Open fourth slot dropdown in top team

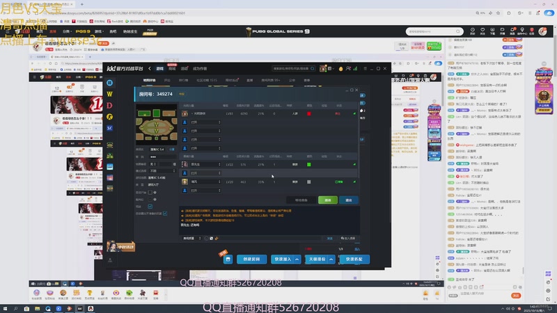(x=205, y=148)
